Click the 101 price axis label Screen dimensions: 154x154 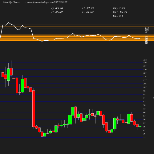click(x=145, y=87)
